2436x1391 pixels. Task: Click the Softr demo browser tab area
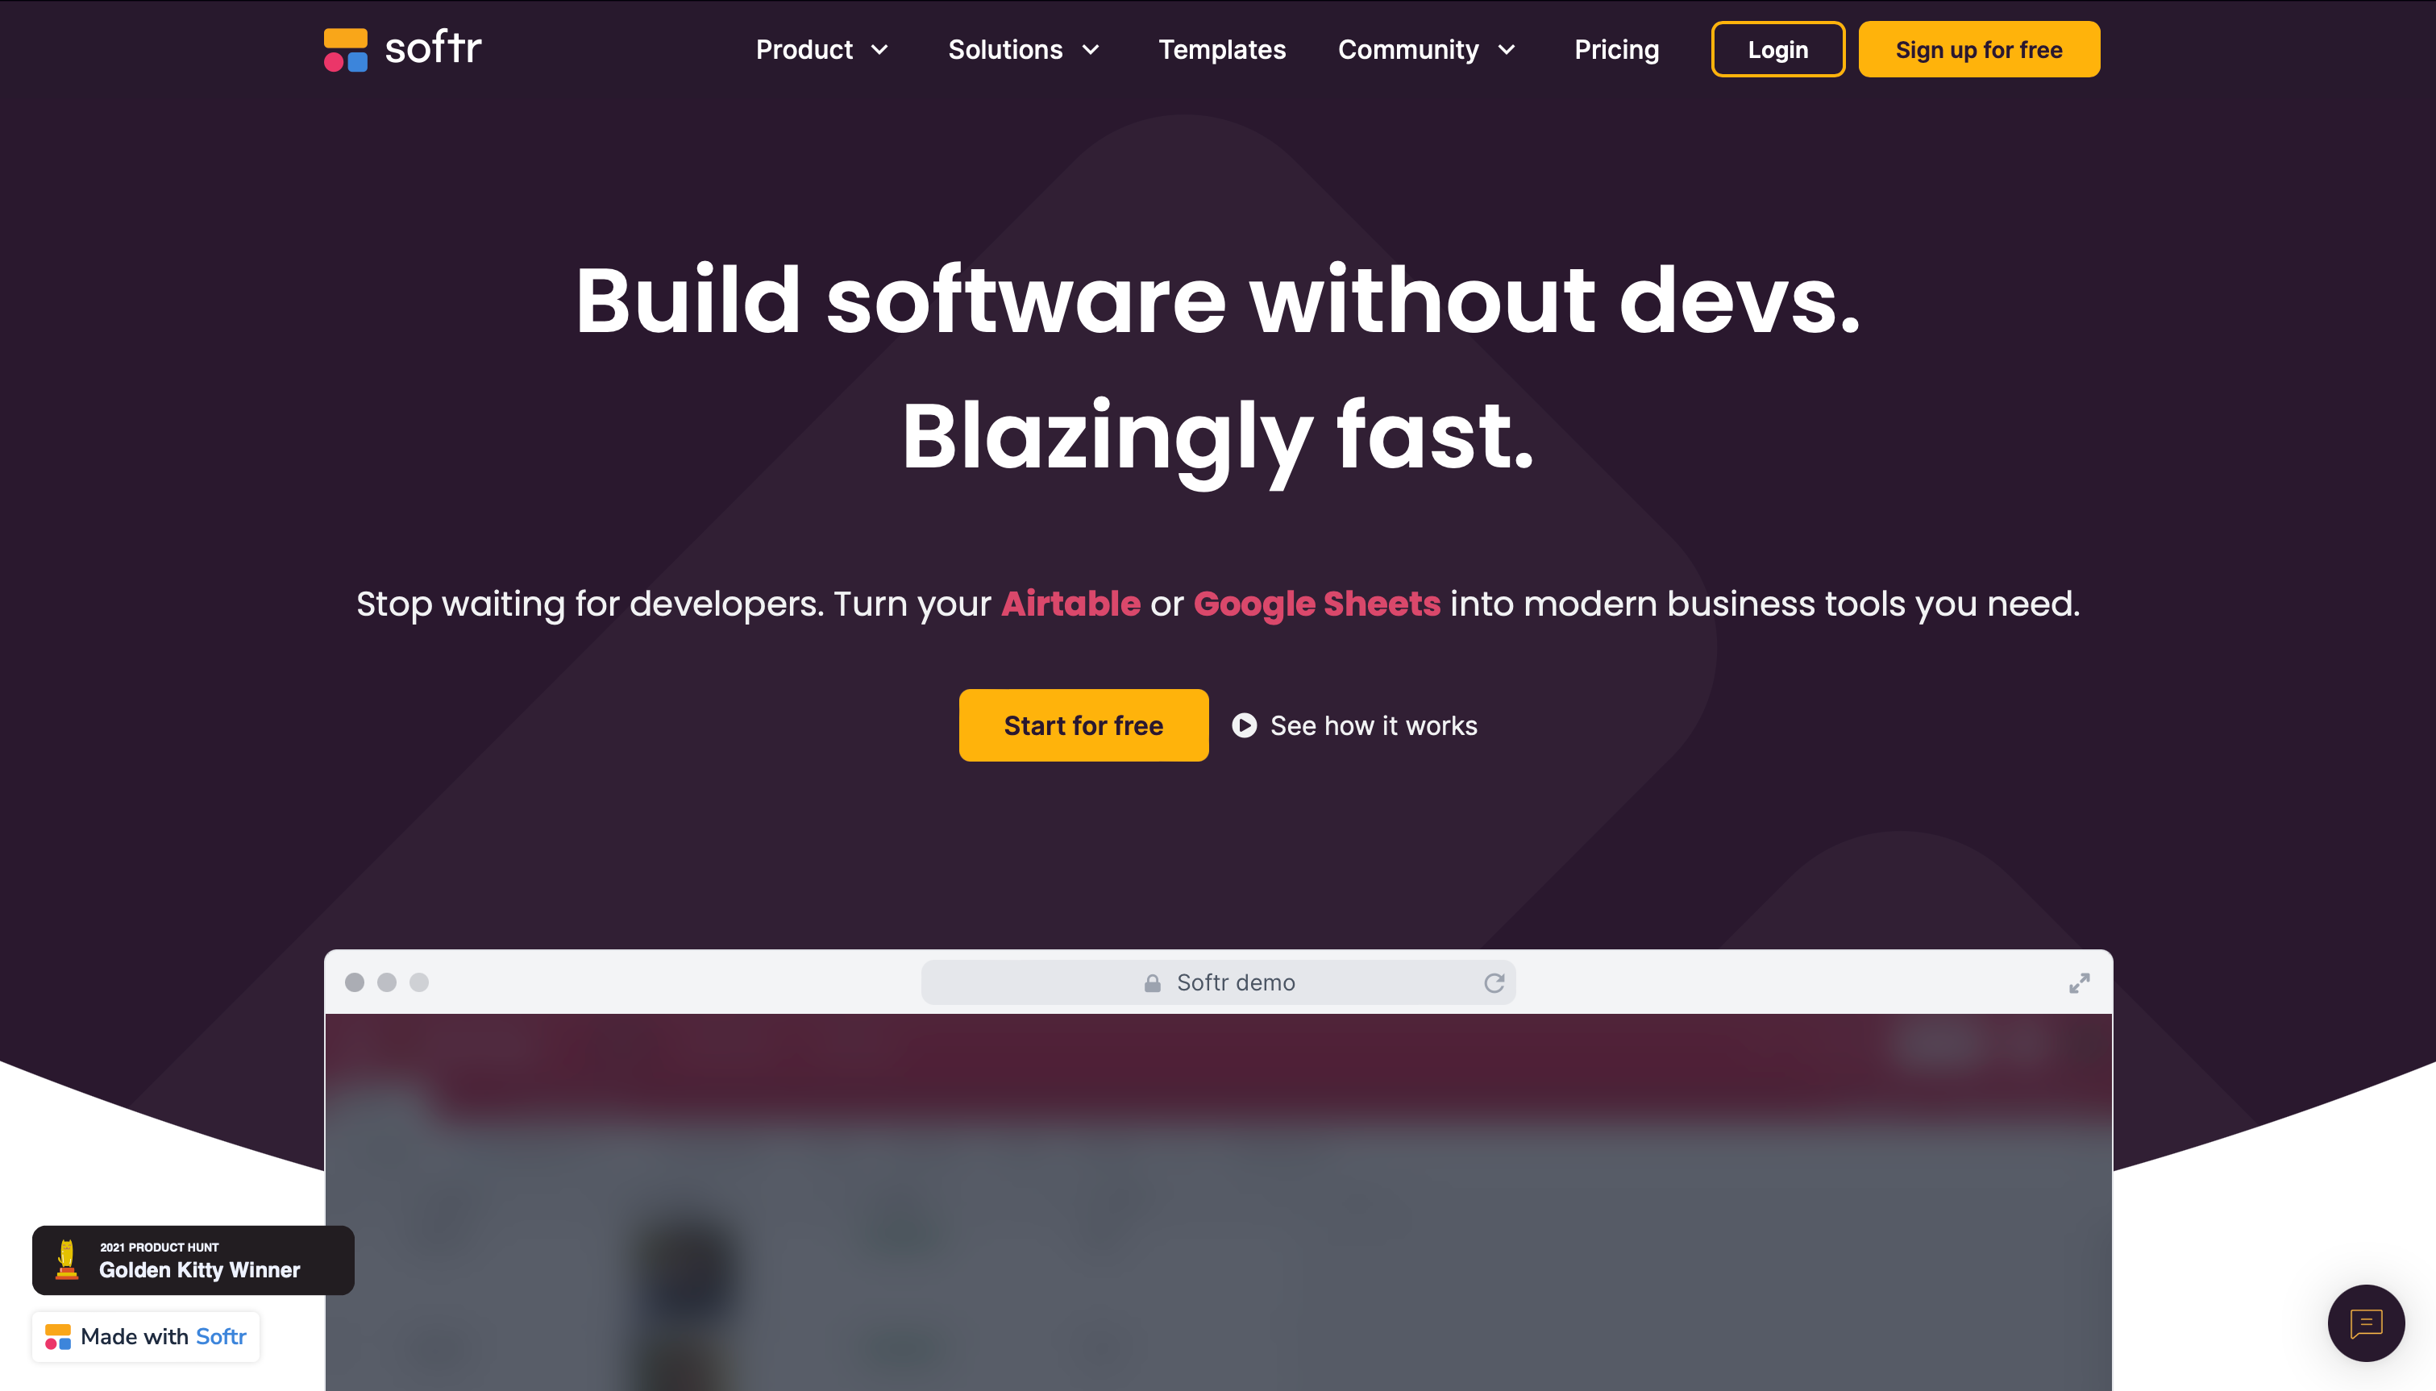pos(1216,982)
